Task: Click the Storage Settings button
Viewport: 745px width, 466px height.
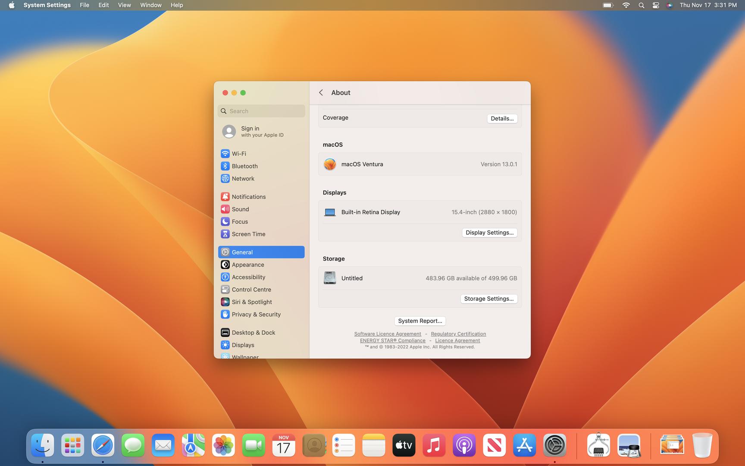Action: [x=488, y=299]
